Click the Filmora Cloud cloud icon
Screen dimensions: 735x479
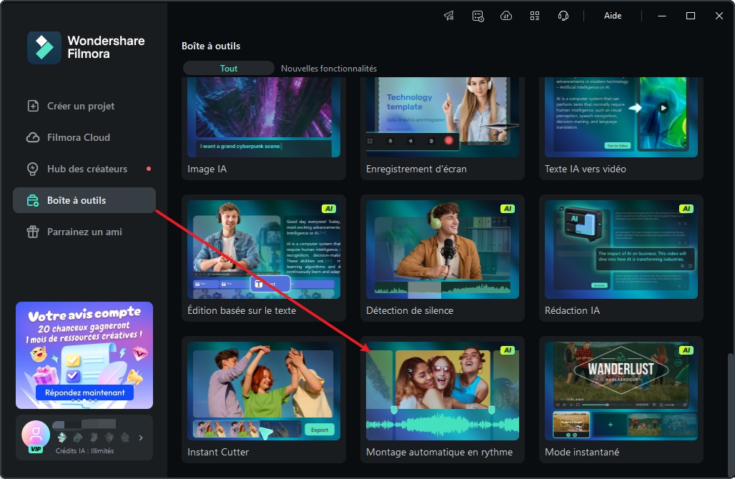click(33, 137)
